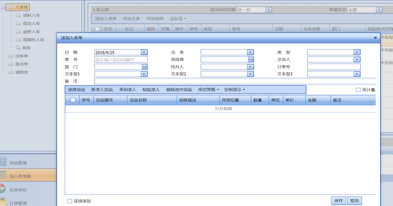Click the 部门 ellipsis browse button
Screen dimensions: 393x206
click(144, 67)
